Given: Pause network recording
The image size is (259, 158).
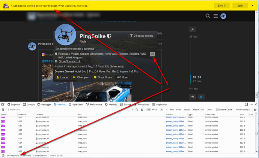Looking at the screenshot, I should pos(132,110).
